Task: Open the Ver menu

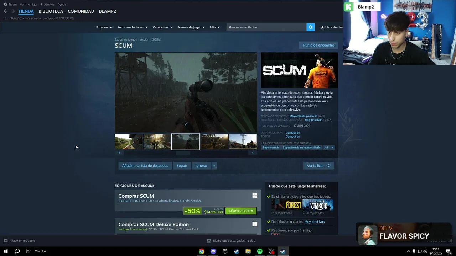Action: (x=22, y=4)
